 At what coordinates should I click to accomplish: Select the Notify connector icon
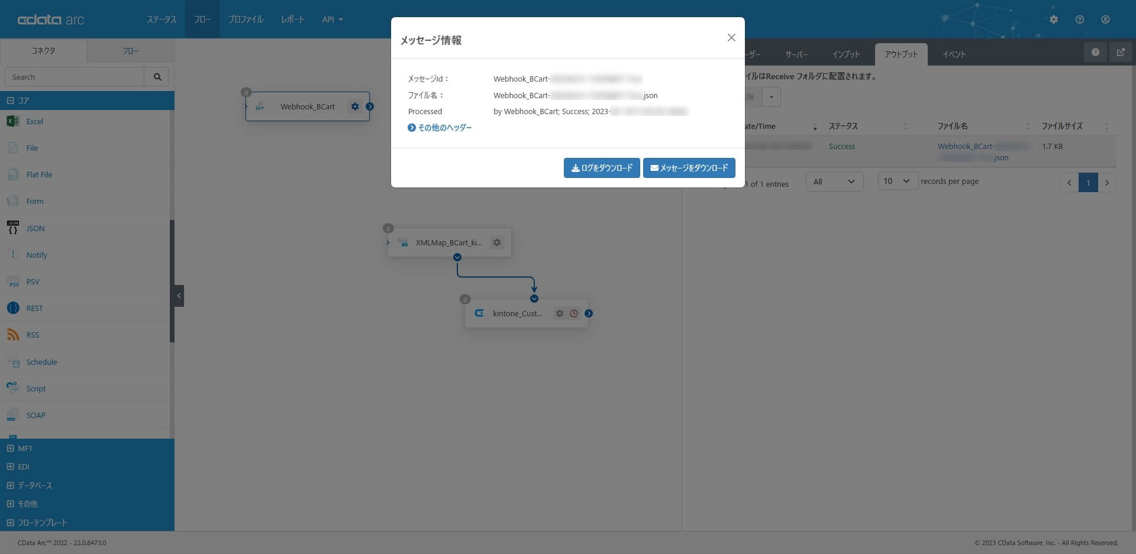coord(13,255)
